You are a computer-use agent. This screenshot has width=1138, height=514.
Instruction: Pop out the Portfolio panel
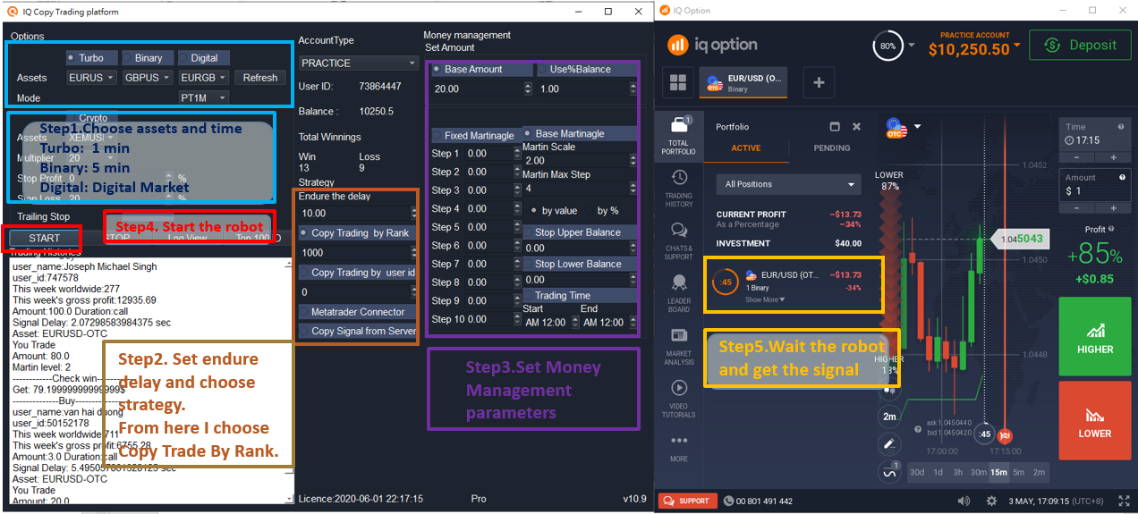click(x=835, y=127)
